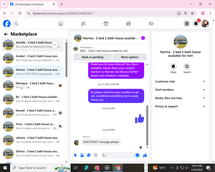
Task: Click the '5047239367 message please' message
Action: coord(101,142)
